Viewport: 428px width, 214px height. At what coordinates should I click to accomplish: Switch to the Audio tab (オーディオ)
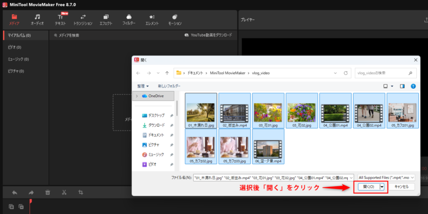coord(37,20)
